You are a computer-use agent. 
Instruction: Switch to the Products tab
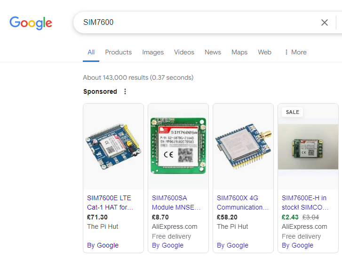coord(118,52)
